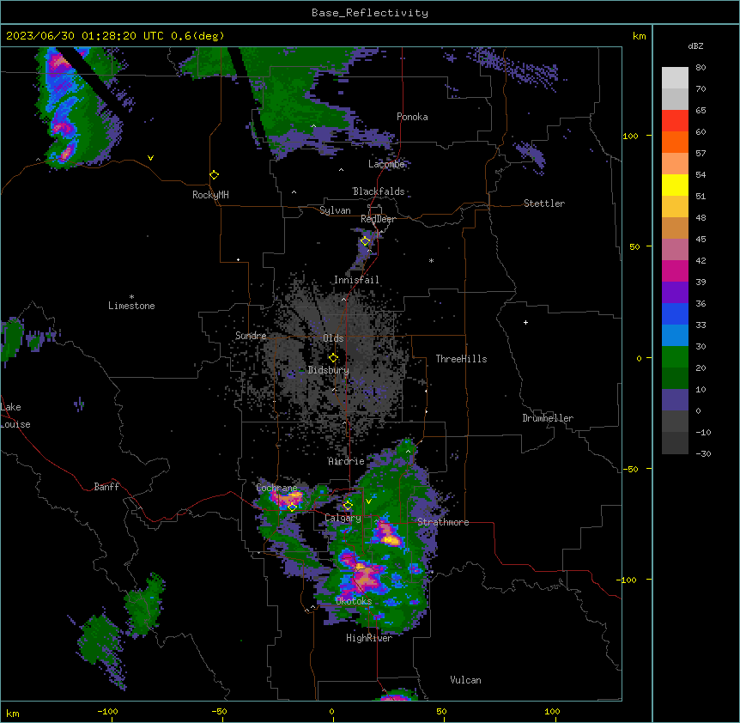This screenshot has width=740, height=723.
Task: Select the Ponoka city label
Action: coord(412,117)
